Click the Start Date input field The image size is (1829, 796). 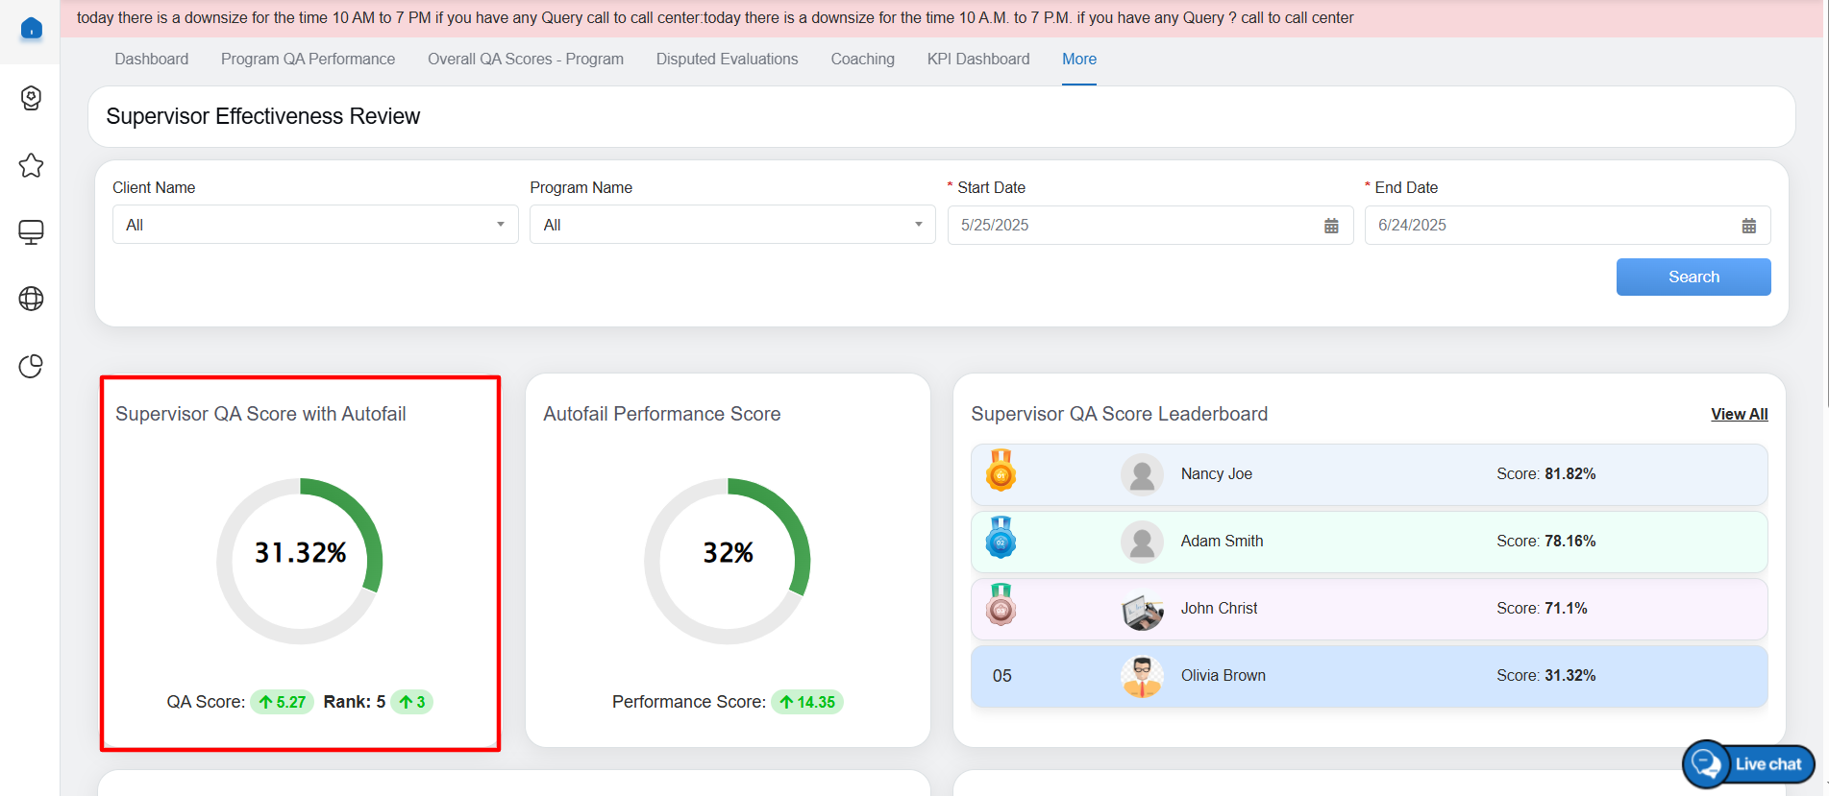[1134, 226]
